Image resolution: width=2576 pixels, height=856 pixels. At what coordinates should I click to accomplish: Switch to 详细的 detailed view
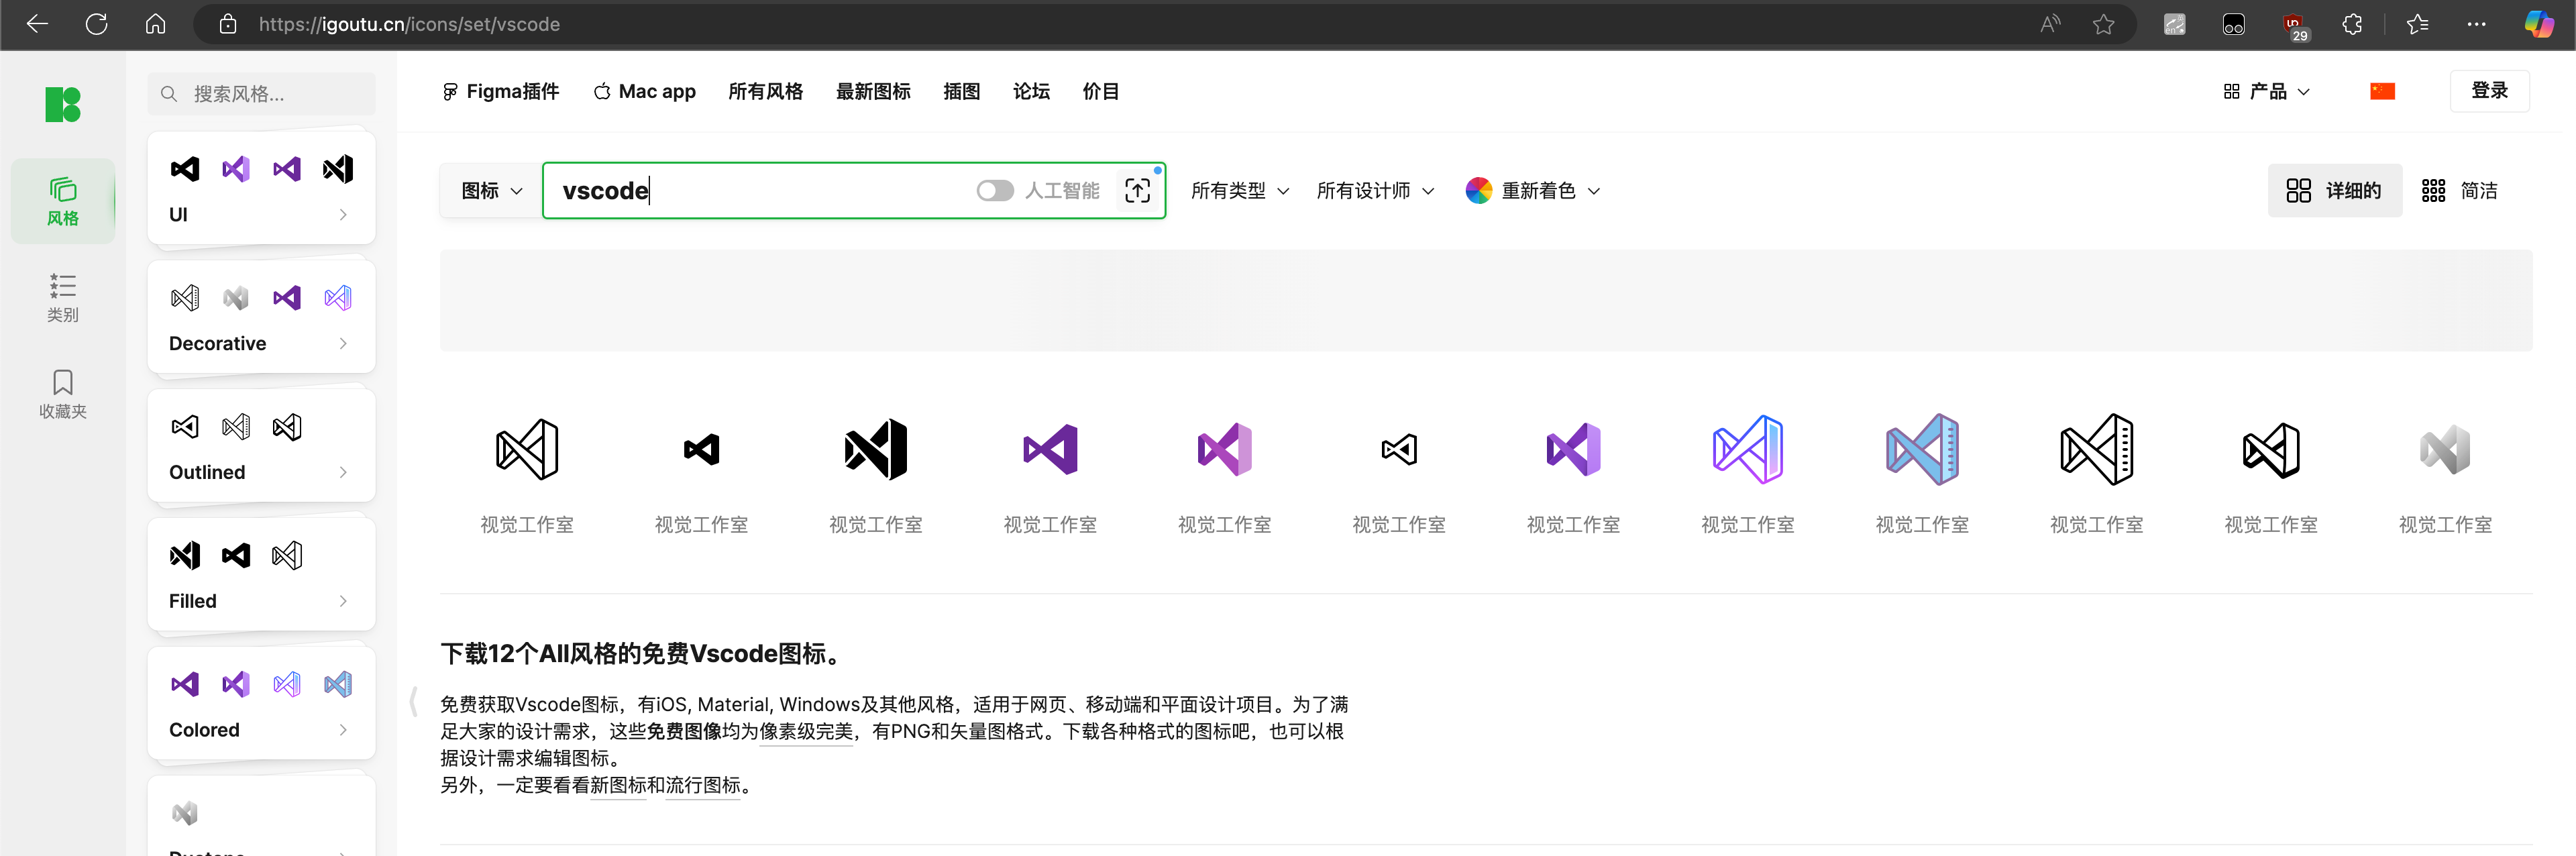tap(2334, 190)
